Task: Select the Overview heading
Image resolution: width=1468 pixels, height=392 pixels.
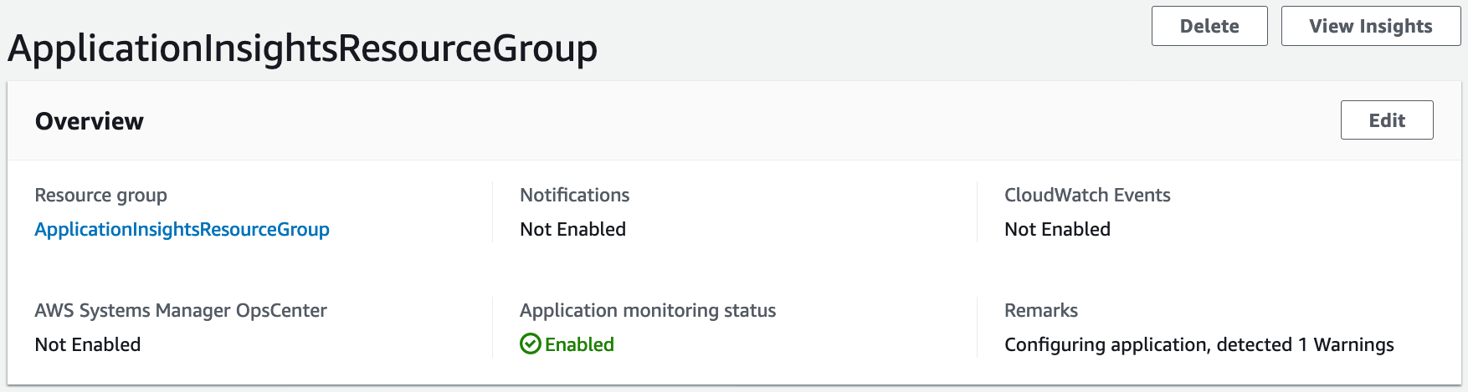Action: 90,121
